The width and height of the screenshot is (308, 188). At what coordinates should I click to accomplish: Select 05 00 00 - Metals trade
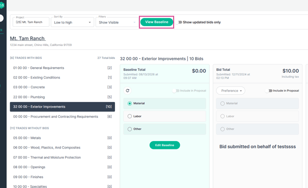tap(63, 138)
